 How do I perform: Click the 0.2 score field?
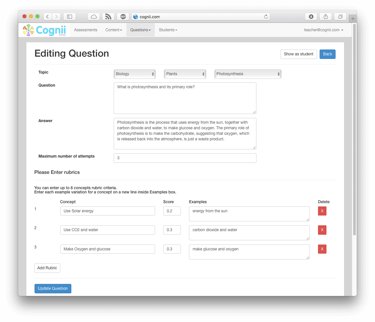tap(172, 211)
